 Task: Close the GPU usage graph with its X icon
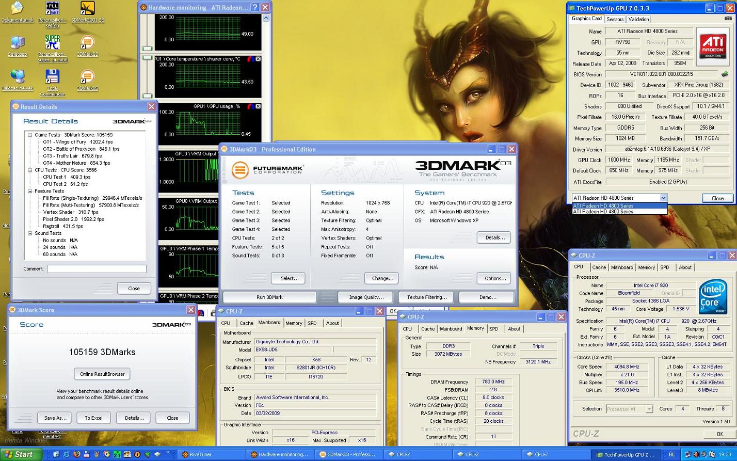(x=258, y=106)
